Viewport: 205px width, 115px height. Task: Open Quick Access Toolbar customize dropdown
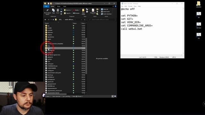53,4
